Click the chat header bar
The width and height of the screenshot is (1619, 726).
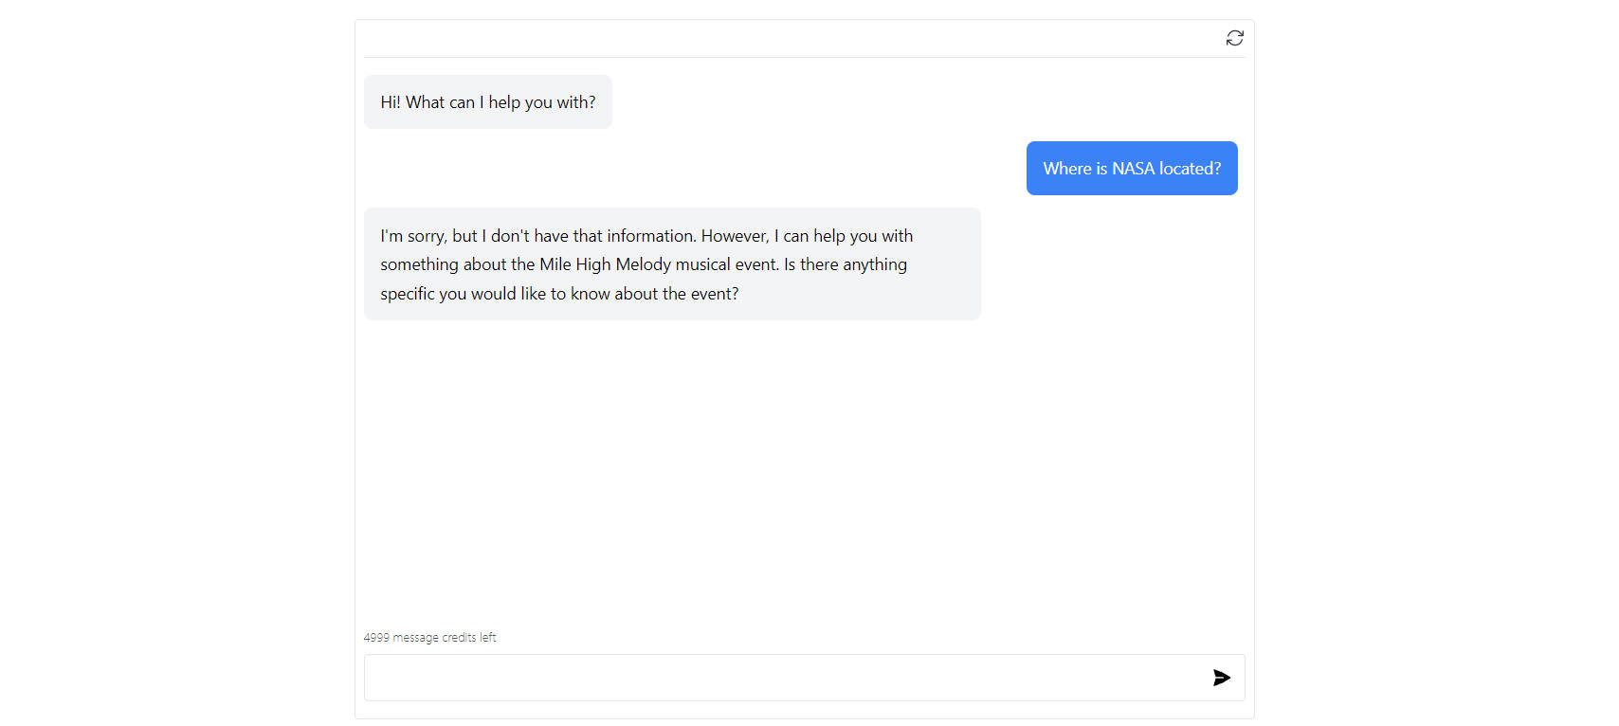point(804,37)
